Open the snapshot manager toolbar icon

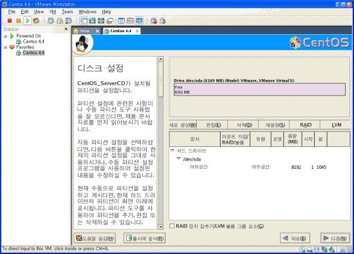[x=68, y=21]
